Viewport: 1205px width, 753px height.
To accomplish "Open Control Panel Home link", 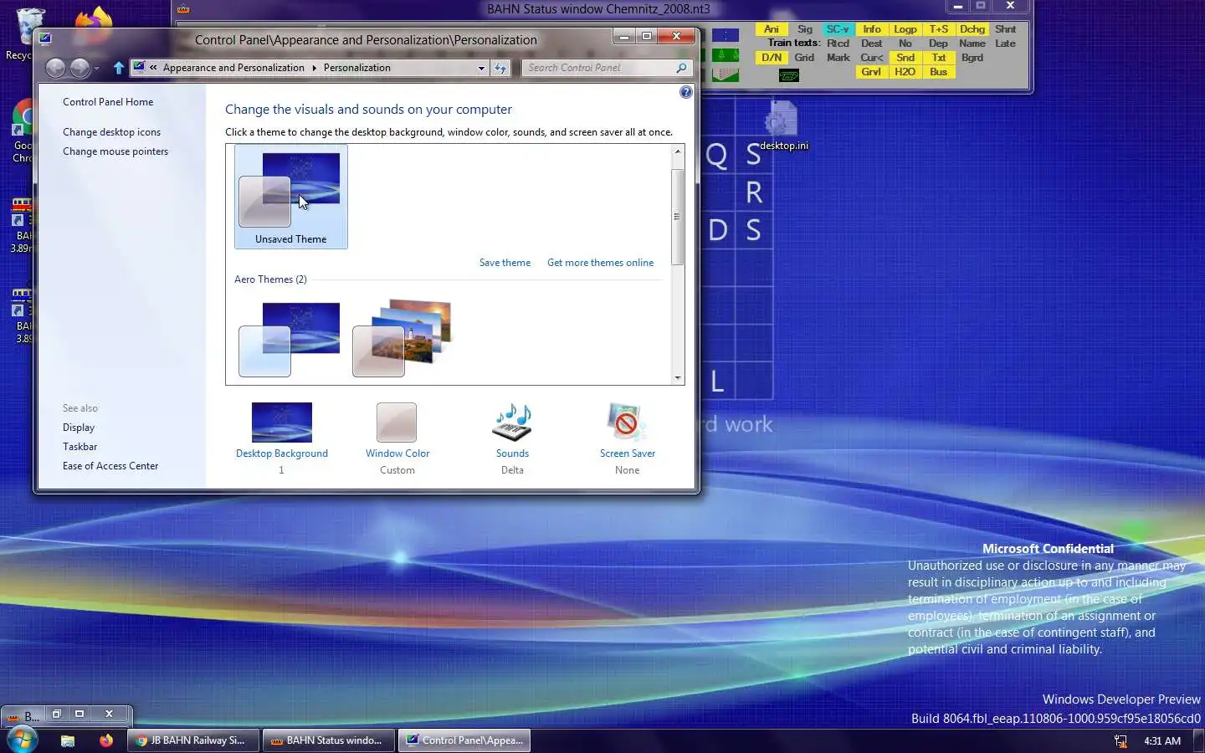I will (x=108, y=102).
